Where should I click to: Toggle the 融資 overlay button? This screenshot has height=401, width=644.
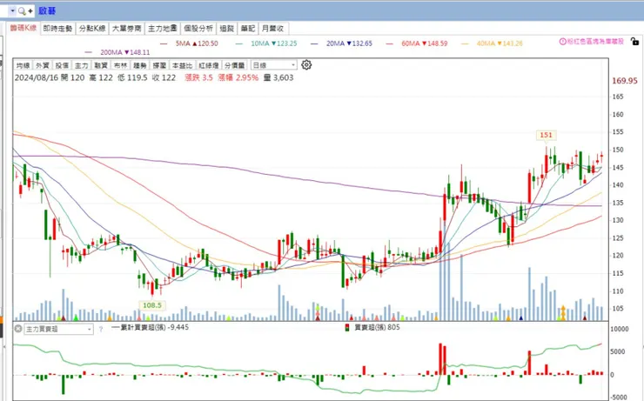(x=101, y=65)
